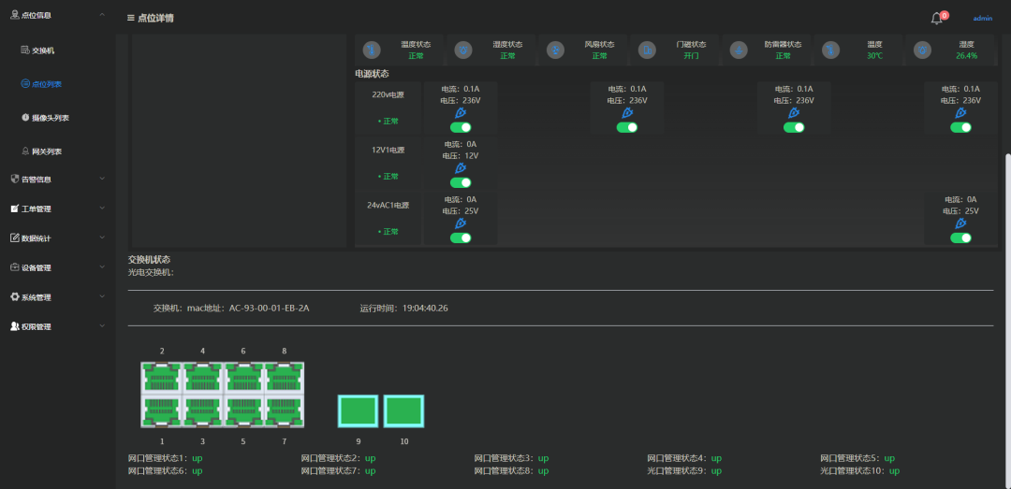Toggle the first 220v电源 switch
This screenshot has height=489, width=1011.
[x=461, y=127]
